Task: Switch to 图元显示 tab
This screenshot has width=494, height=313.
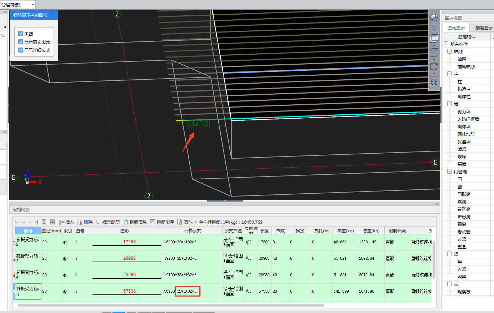Action: [x=456, y=28]
